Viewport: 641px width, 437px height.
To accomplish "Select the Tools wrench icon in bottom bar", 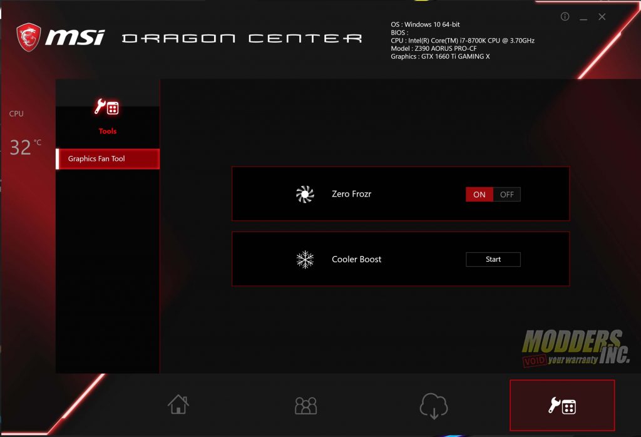I will pyautogui.click(x=562, y=405).
